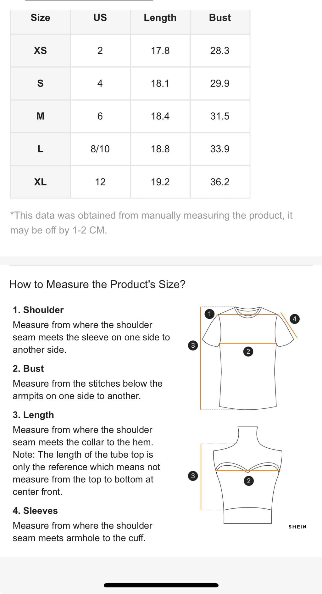The image size is (322, 594).
Task: Click bust marker 2 on the t-shirt
Action: [248, 351]
